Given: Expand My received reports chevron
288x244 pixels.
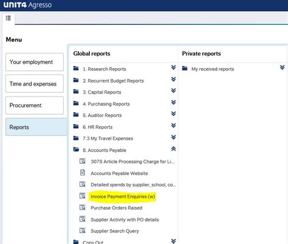Looking at the screenshot, I should [283, 67].
